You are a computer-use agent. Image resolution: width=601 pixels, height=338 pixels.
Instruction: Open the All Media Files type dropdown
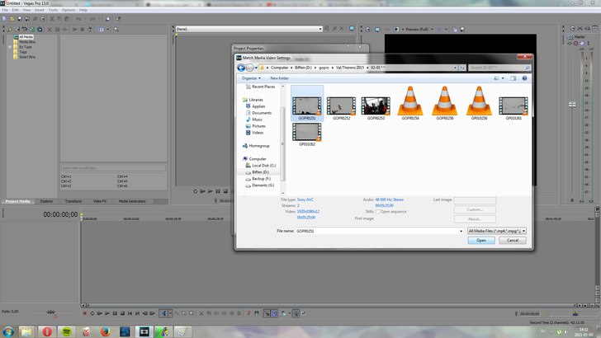click(496, 232)
